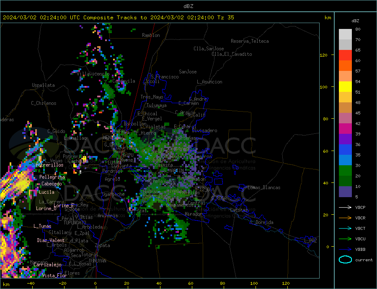Click the Uspallata place label
377x289 pixels.
coord(43,85)
